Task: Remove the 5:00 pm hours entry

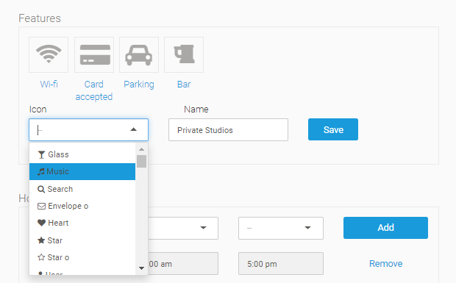Action: (x=385, y=264)
